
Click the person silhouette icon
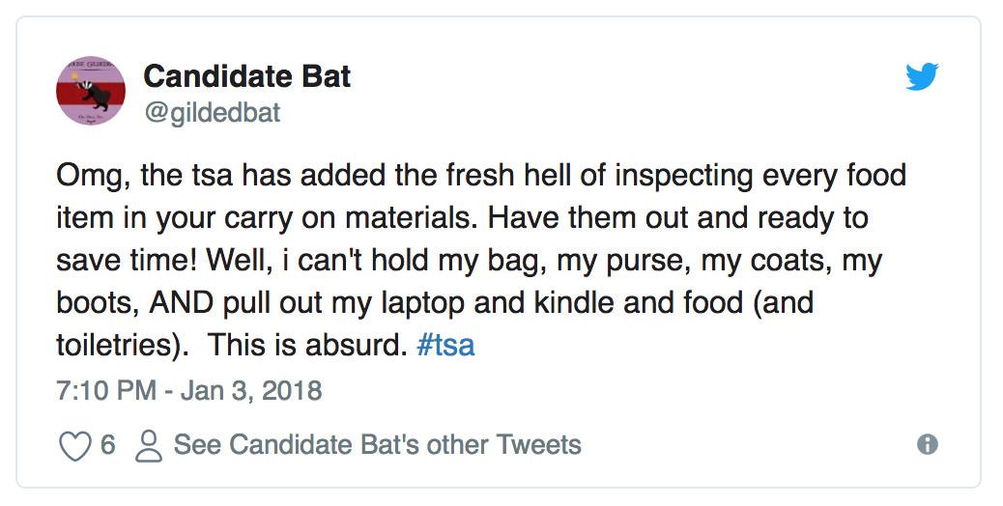tap(149, 445)
